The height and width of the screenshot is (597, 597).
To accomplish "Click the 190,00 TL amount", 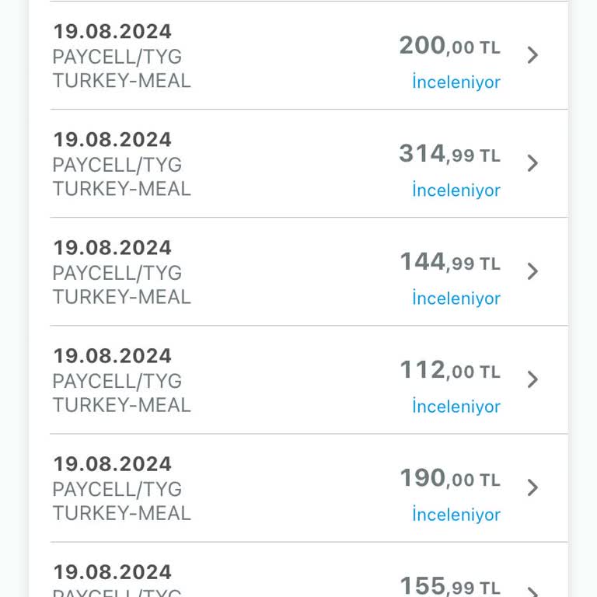I will pos(449,479).
